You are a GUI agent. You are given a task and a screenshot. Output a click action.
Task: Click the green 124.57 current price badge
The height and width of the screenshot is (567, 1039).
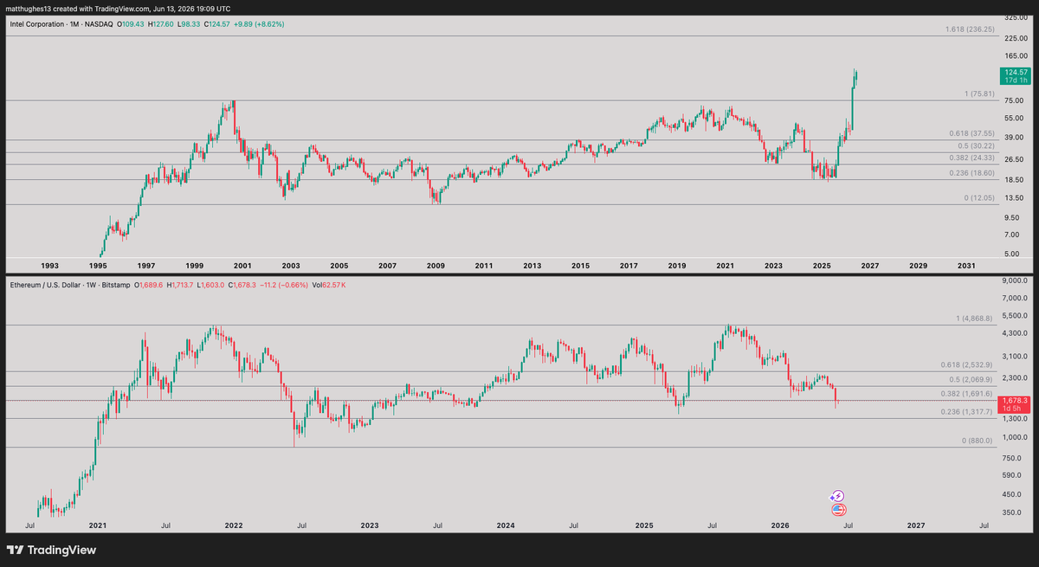tap(1015, 75)
